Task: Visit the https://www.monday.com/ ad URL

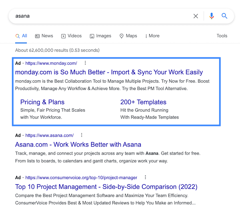Action: [51, 63]
